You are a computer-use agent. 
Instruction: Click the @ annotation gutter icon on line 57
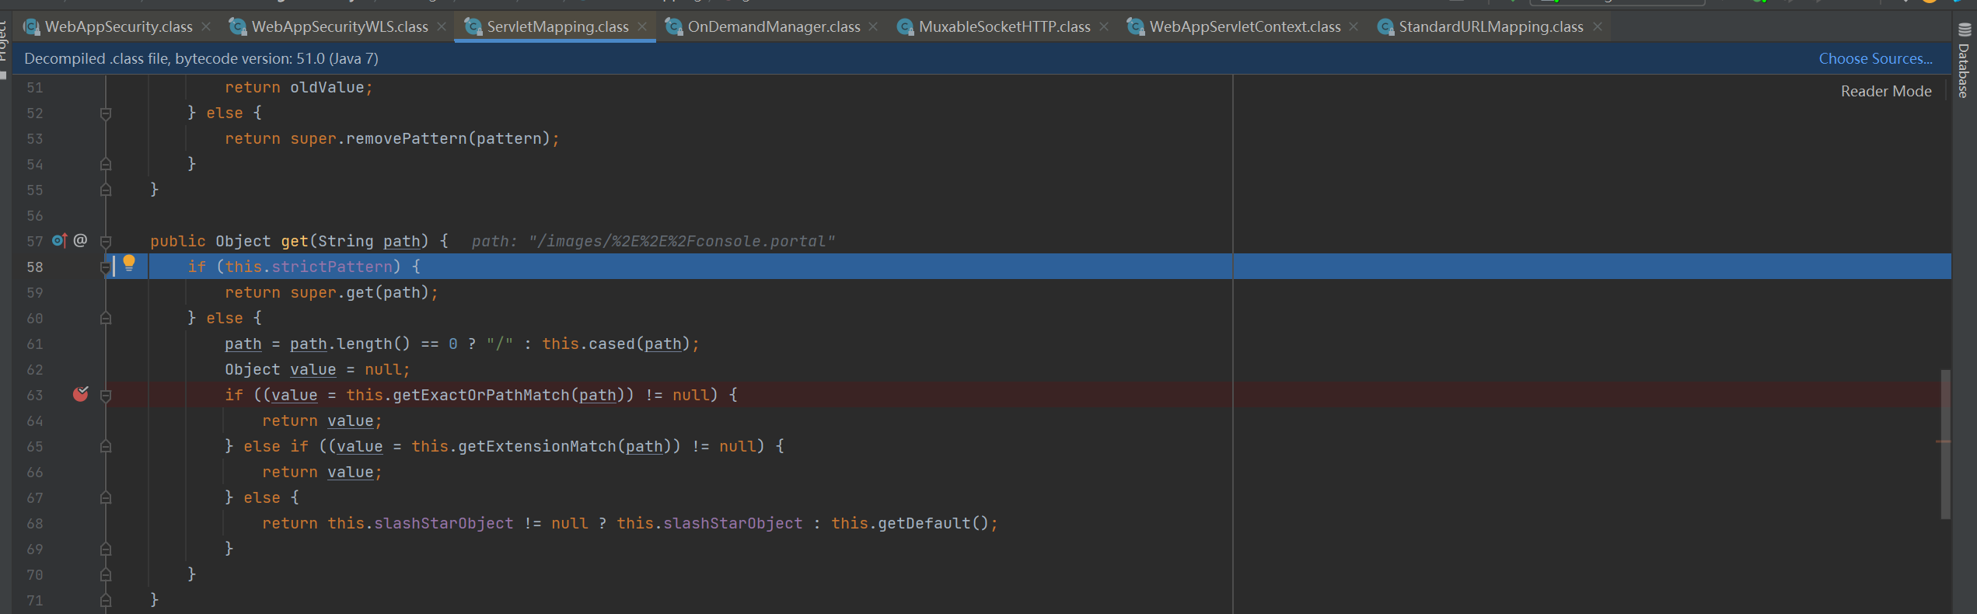(x=80, y=241)
